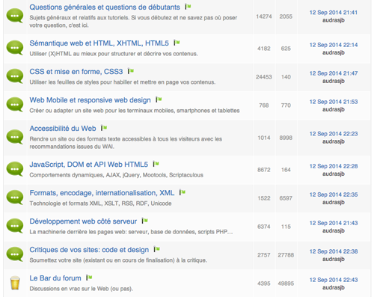Click the bubble icon beside Formats, encodage
Screen dimensions: 374x297
click(x=15, y=198)
